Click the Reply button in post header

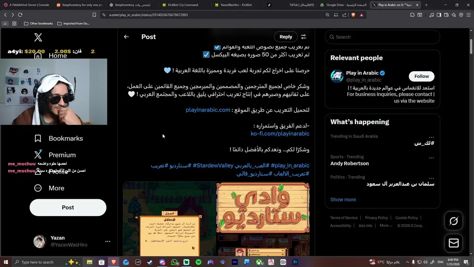[x=286, y=37]
